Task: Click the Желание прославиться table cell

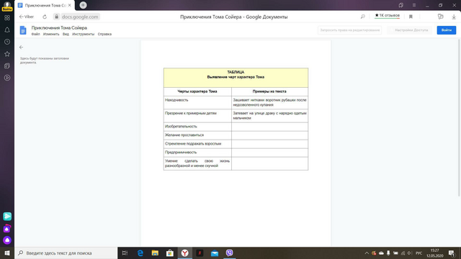Action: pyautogui.click(x=197, y=135)
